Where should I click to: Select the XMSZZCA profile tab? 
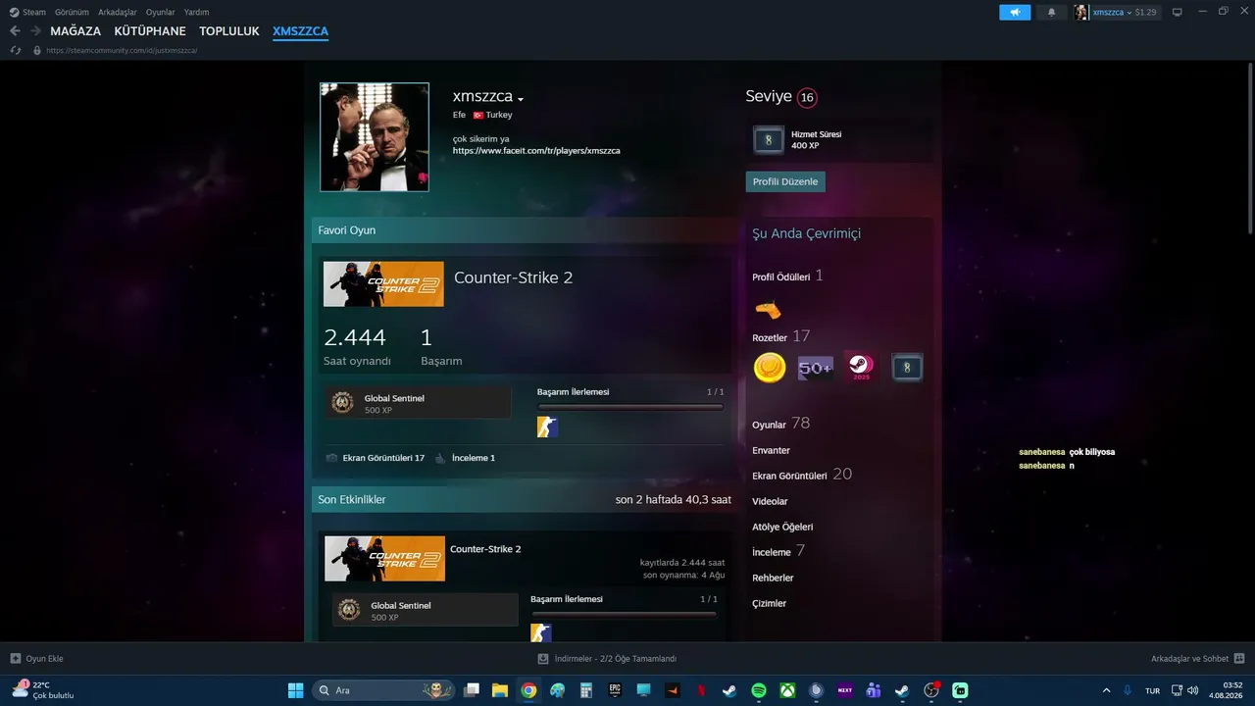coord(300,31)
